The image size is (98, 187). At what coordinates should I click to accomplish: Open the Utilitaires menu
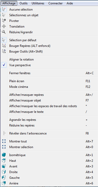coord(38,3)
